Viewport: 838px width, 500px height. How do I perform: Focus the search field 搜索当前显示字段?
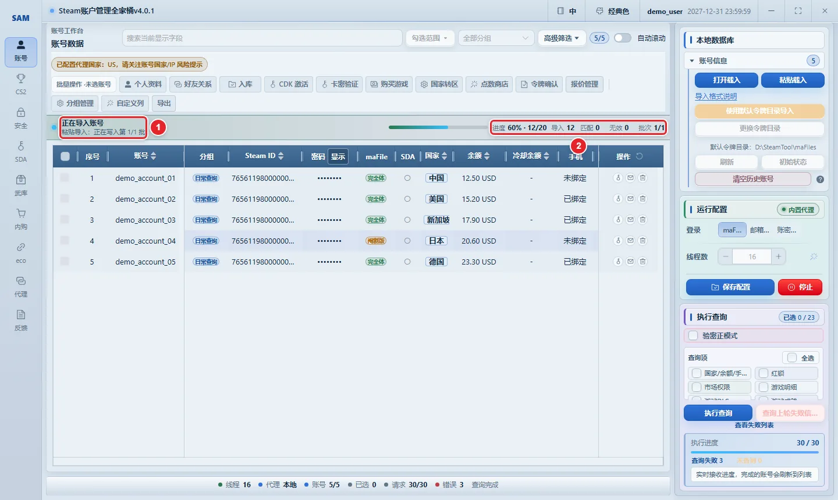[262, 38]
